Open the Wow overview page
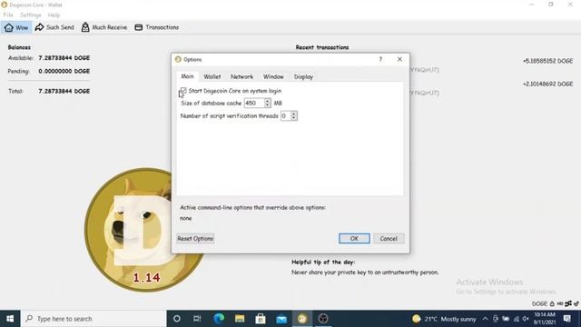This screenshot has height=327, width=581. click(16, 27)
